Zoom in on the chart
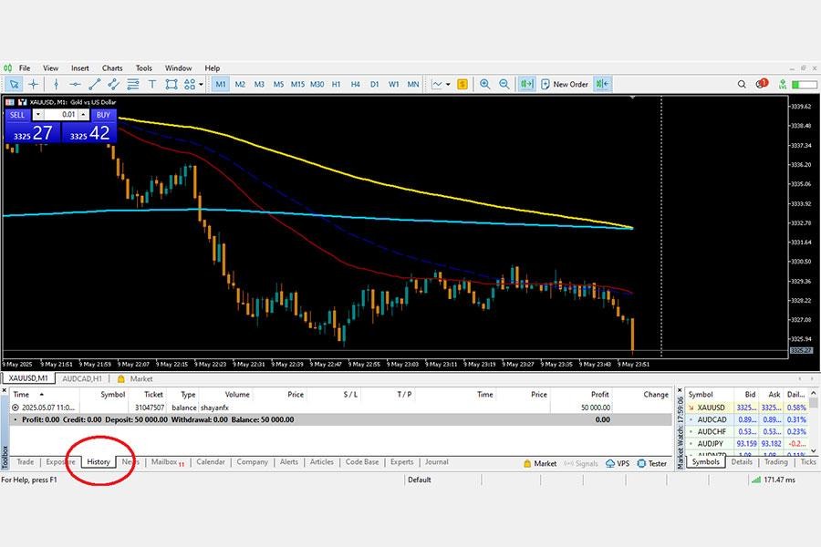Viewport: 821px width, 547px height. point(484,84)
